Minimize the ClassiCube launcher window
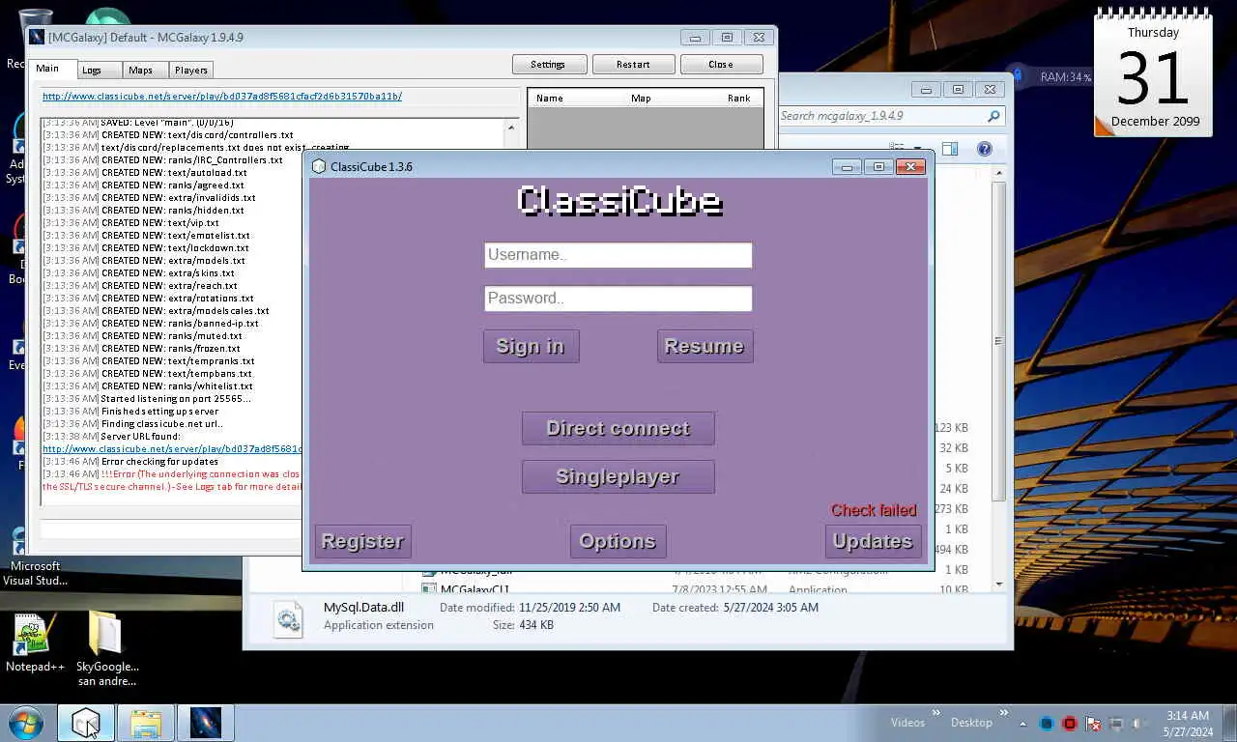 [x=847, y=167]
